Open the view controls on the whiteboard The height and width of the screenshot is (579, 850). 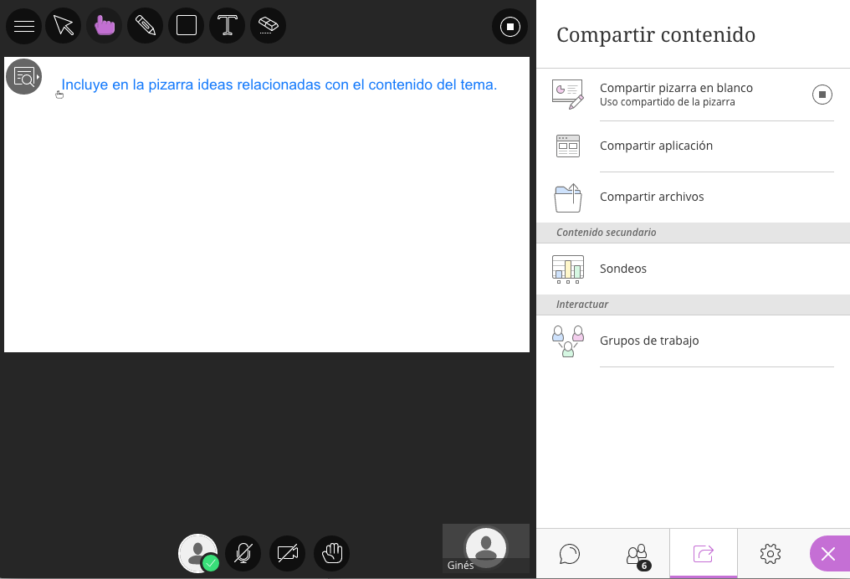tap(24, 76)
